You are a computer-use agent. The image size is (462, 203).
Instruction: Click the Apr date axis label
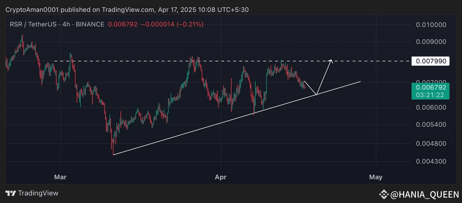pyautogui.click(x=221, y=177)
